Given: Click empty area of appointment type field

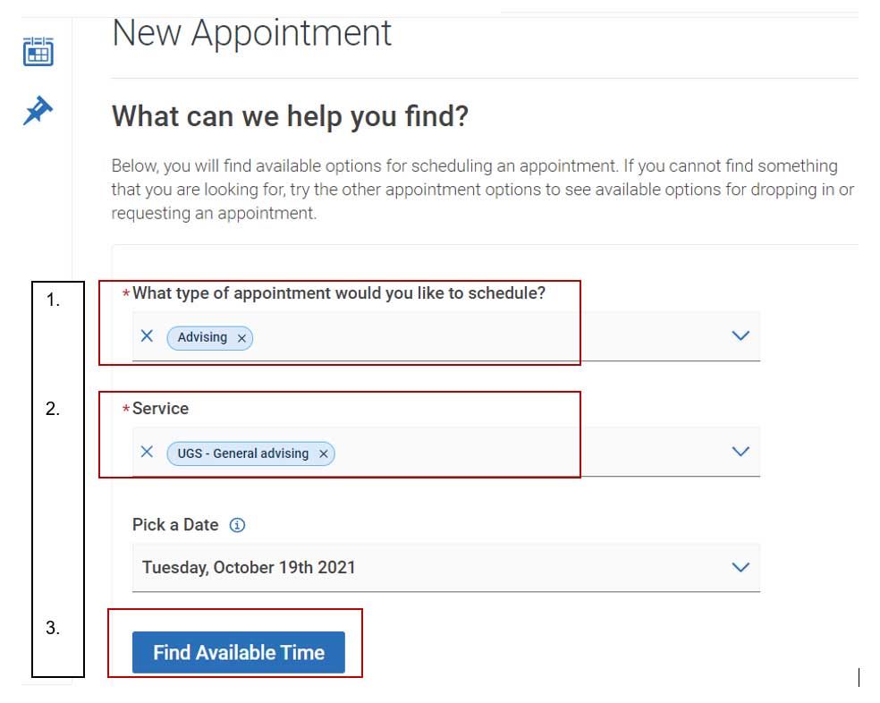Looking at the screenshot, I should click(x=488, y=337).
